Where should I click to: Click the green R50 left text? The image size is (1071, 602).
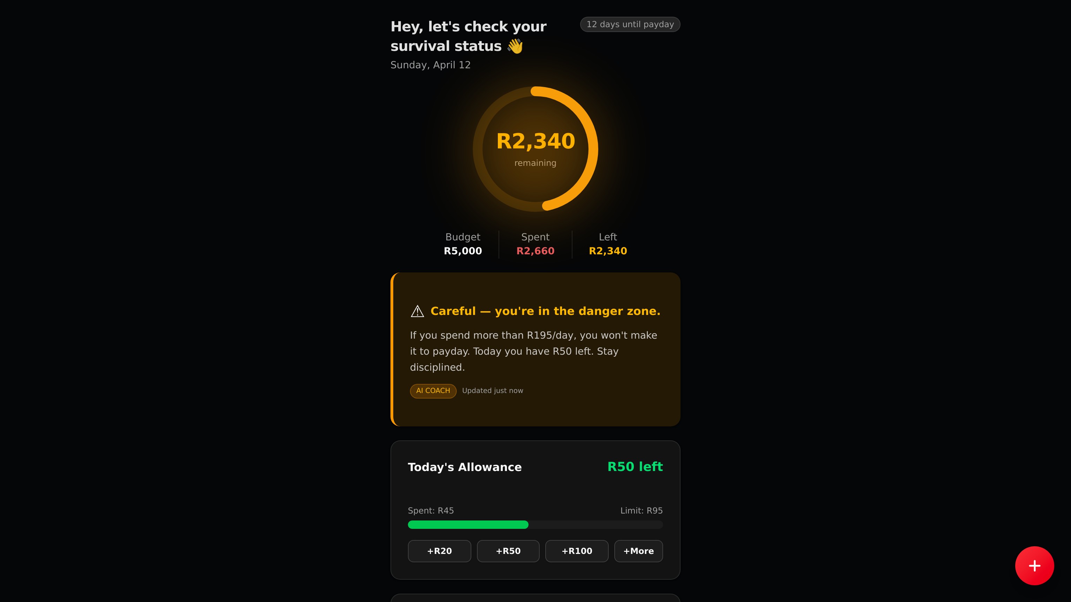pos(635,466)
